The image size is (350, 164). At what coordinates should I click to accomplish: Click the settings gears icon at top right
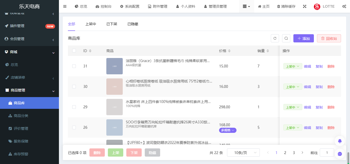pyautogui.click(x=344, y=6)
